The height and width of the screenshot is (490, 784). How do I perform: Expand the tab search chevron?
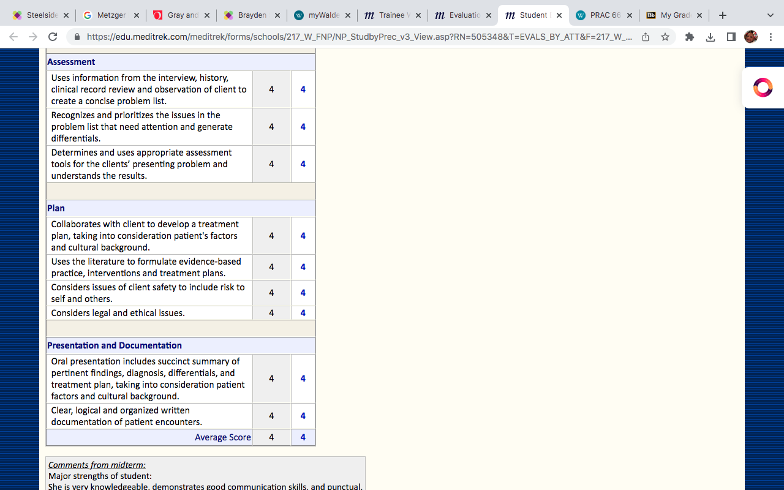771,15
